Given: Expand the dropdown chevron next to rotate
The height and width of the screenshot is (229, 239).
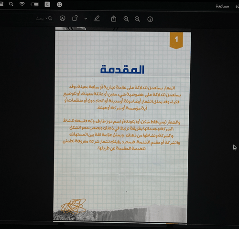Looking at the screenshot, I should (x=86, y=19).
